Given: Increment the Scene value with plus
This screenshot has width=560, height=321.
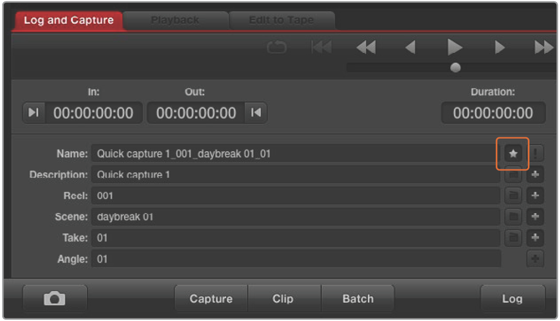Looking at the screenshot, I should pyautogui.click(x=535, y=217).
